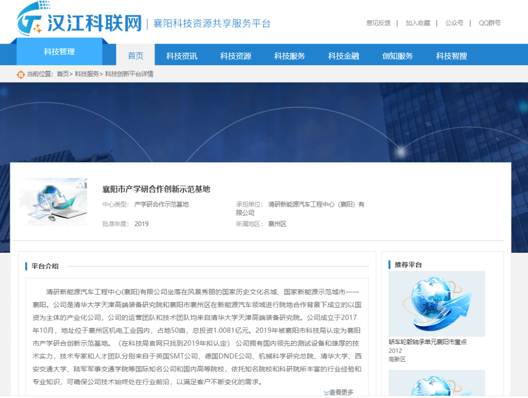Viewport: 528px width, 398px height.
Task: Click 科技服务 in the breadcrumb
Action: pos(87,74)
